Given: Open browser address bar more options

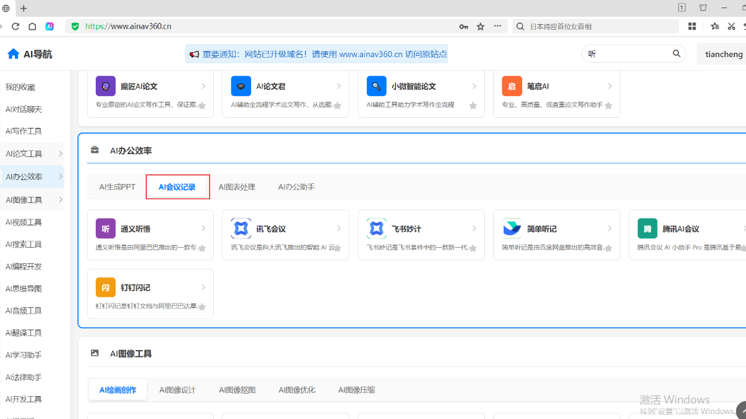Looking at the screenshot, I should [497, 26].
